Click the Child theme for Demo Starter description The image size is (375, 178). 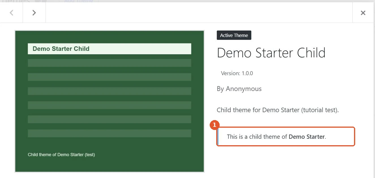point(278,110)
